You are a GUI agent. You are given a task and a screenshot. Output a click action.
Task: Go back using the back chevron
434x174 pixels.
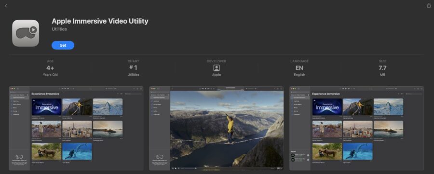pyautogui.click(x=6, y=5)
